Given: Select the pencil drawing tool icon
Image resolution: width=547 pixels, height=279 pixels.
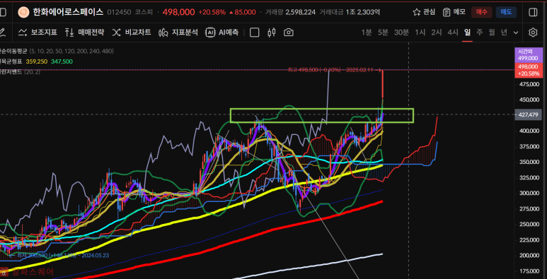Looking at the screenshot, I should [x=2, y=32].
